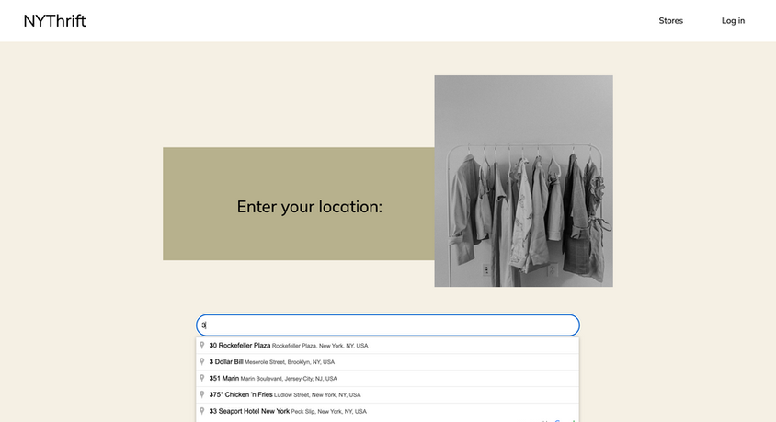Click 'Marin Boulevard, Jersey City, NJ, USA' text
Image resolution: width=776 pixels, height=422 pixels.
click(289, 379)
